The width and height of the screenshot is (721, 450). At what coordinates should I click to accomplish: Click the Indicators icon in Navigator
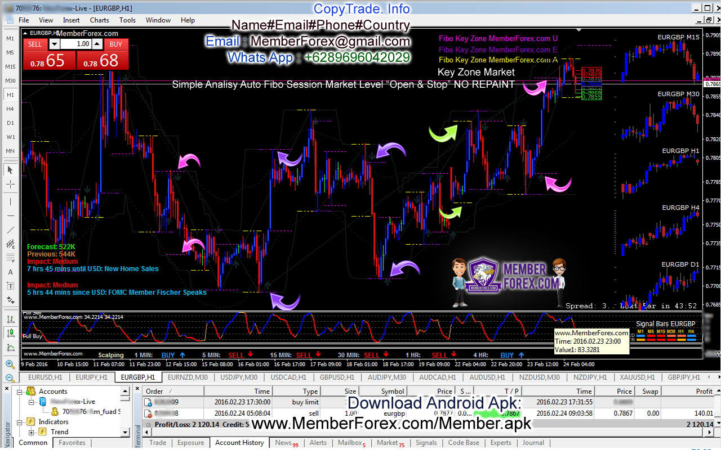[31, 422]
